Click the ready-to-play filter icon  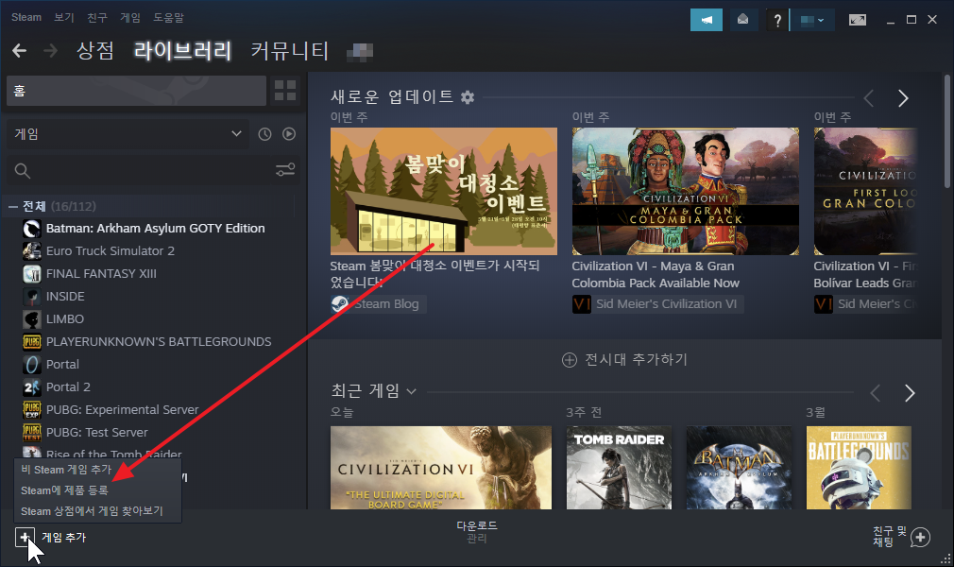(289, 134)
